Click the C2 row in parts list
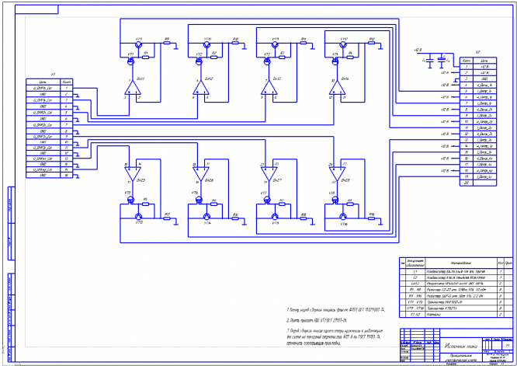The height and width of the screenshot is (366, 517). (456, 277)
